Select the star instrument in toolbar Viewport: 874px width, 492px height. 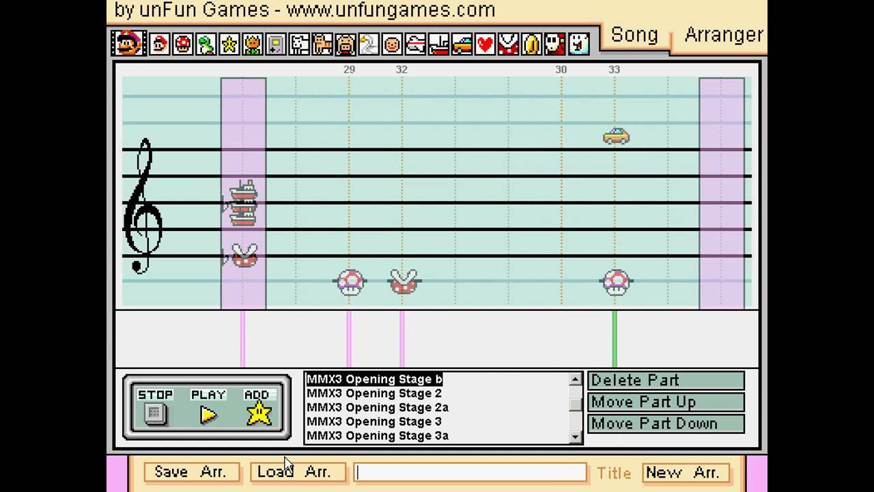tap(229, 45)
